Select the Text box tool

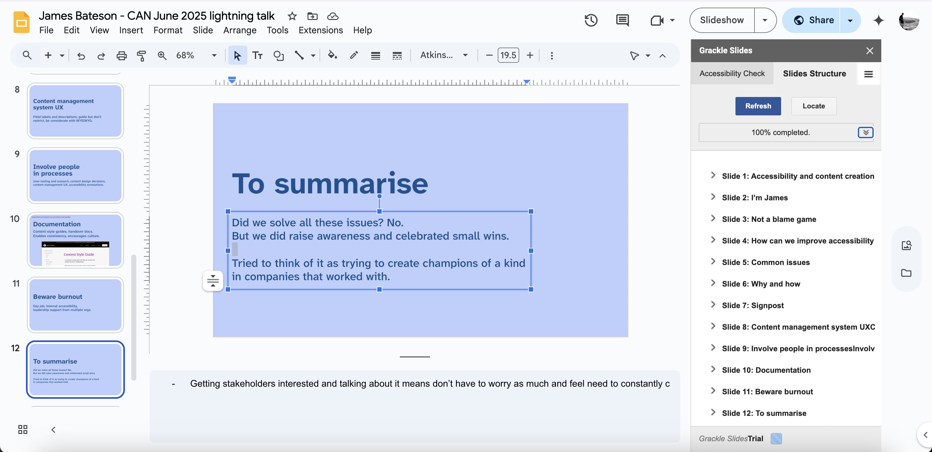(x=257, y=55)
